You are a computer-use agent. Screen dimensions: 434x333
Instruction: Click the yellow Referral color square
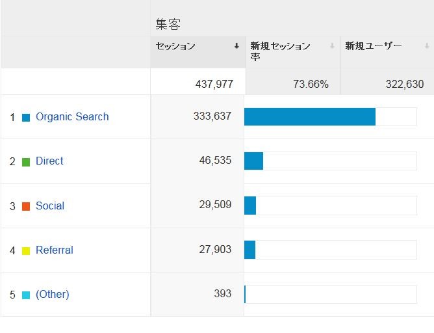click(26, 251)
